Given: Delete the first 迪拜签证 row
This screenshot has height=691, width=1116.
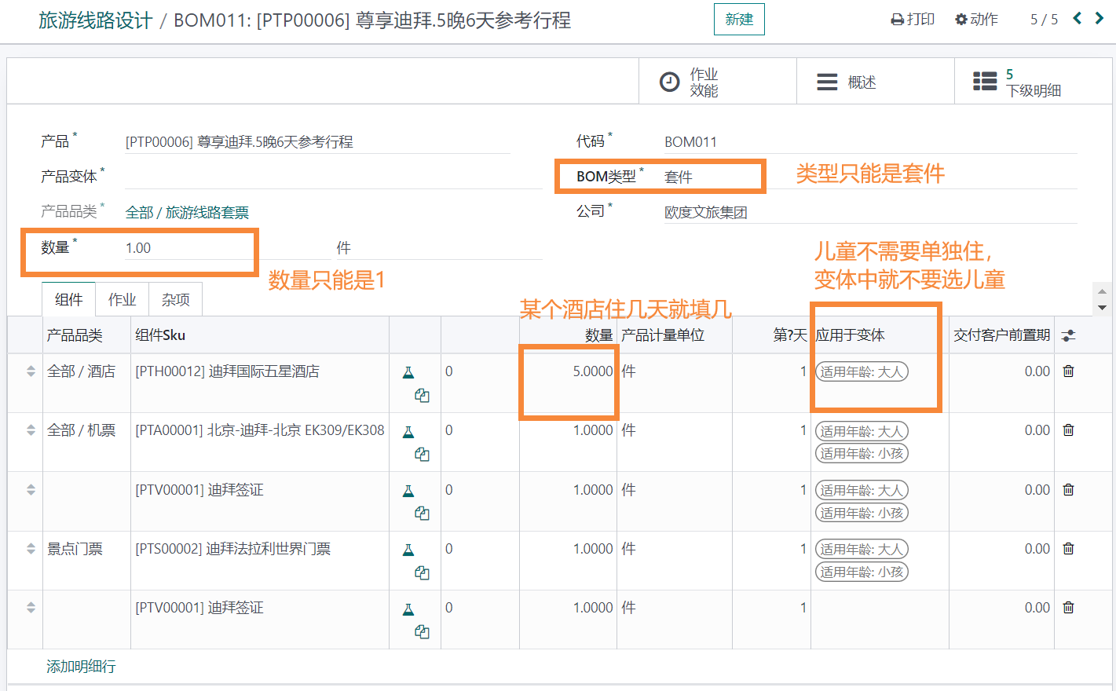Looking at the screenshot, I should click(1068, 490).
